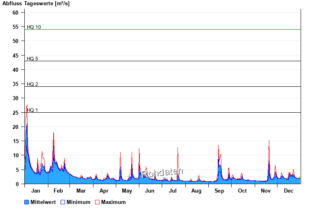The width and height of the screenshot is (325, 223).
Task: Click the HQ 5 threshold label
Action: (32, 59)
